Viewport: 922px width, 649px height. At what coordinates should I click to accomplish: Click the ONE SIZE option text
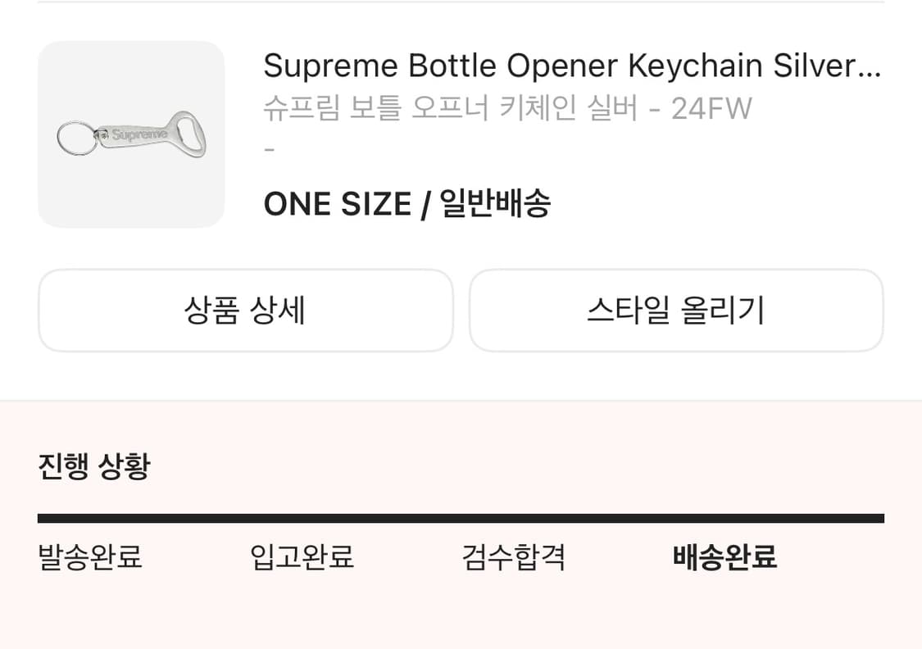(337, 203)
